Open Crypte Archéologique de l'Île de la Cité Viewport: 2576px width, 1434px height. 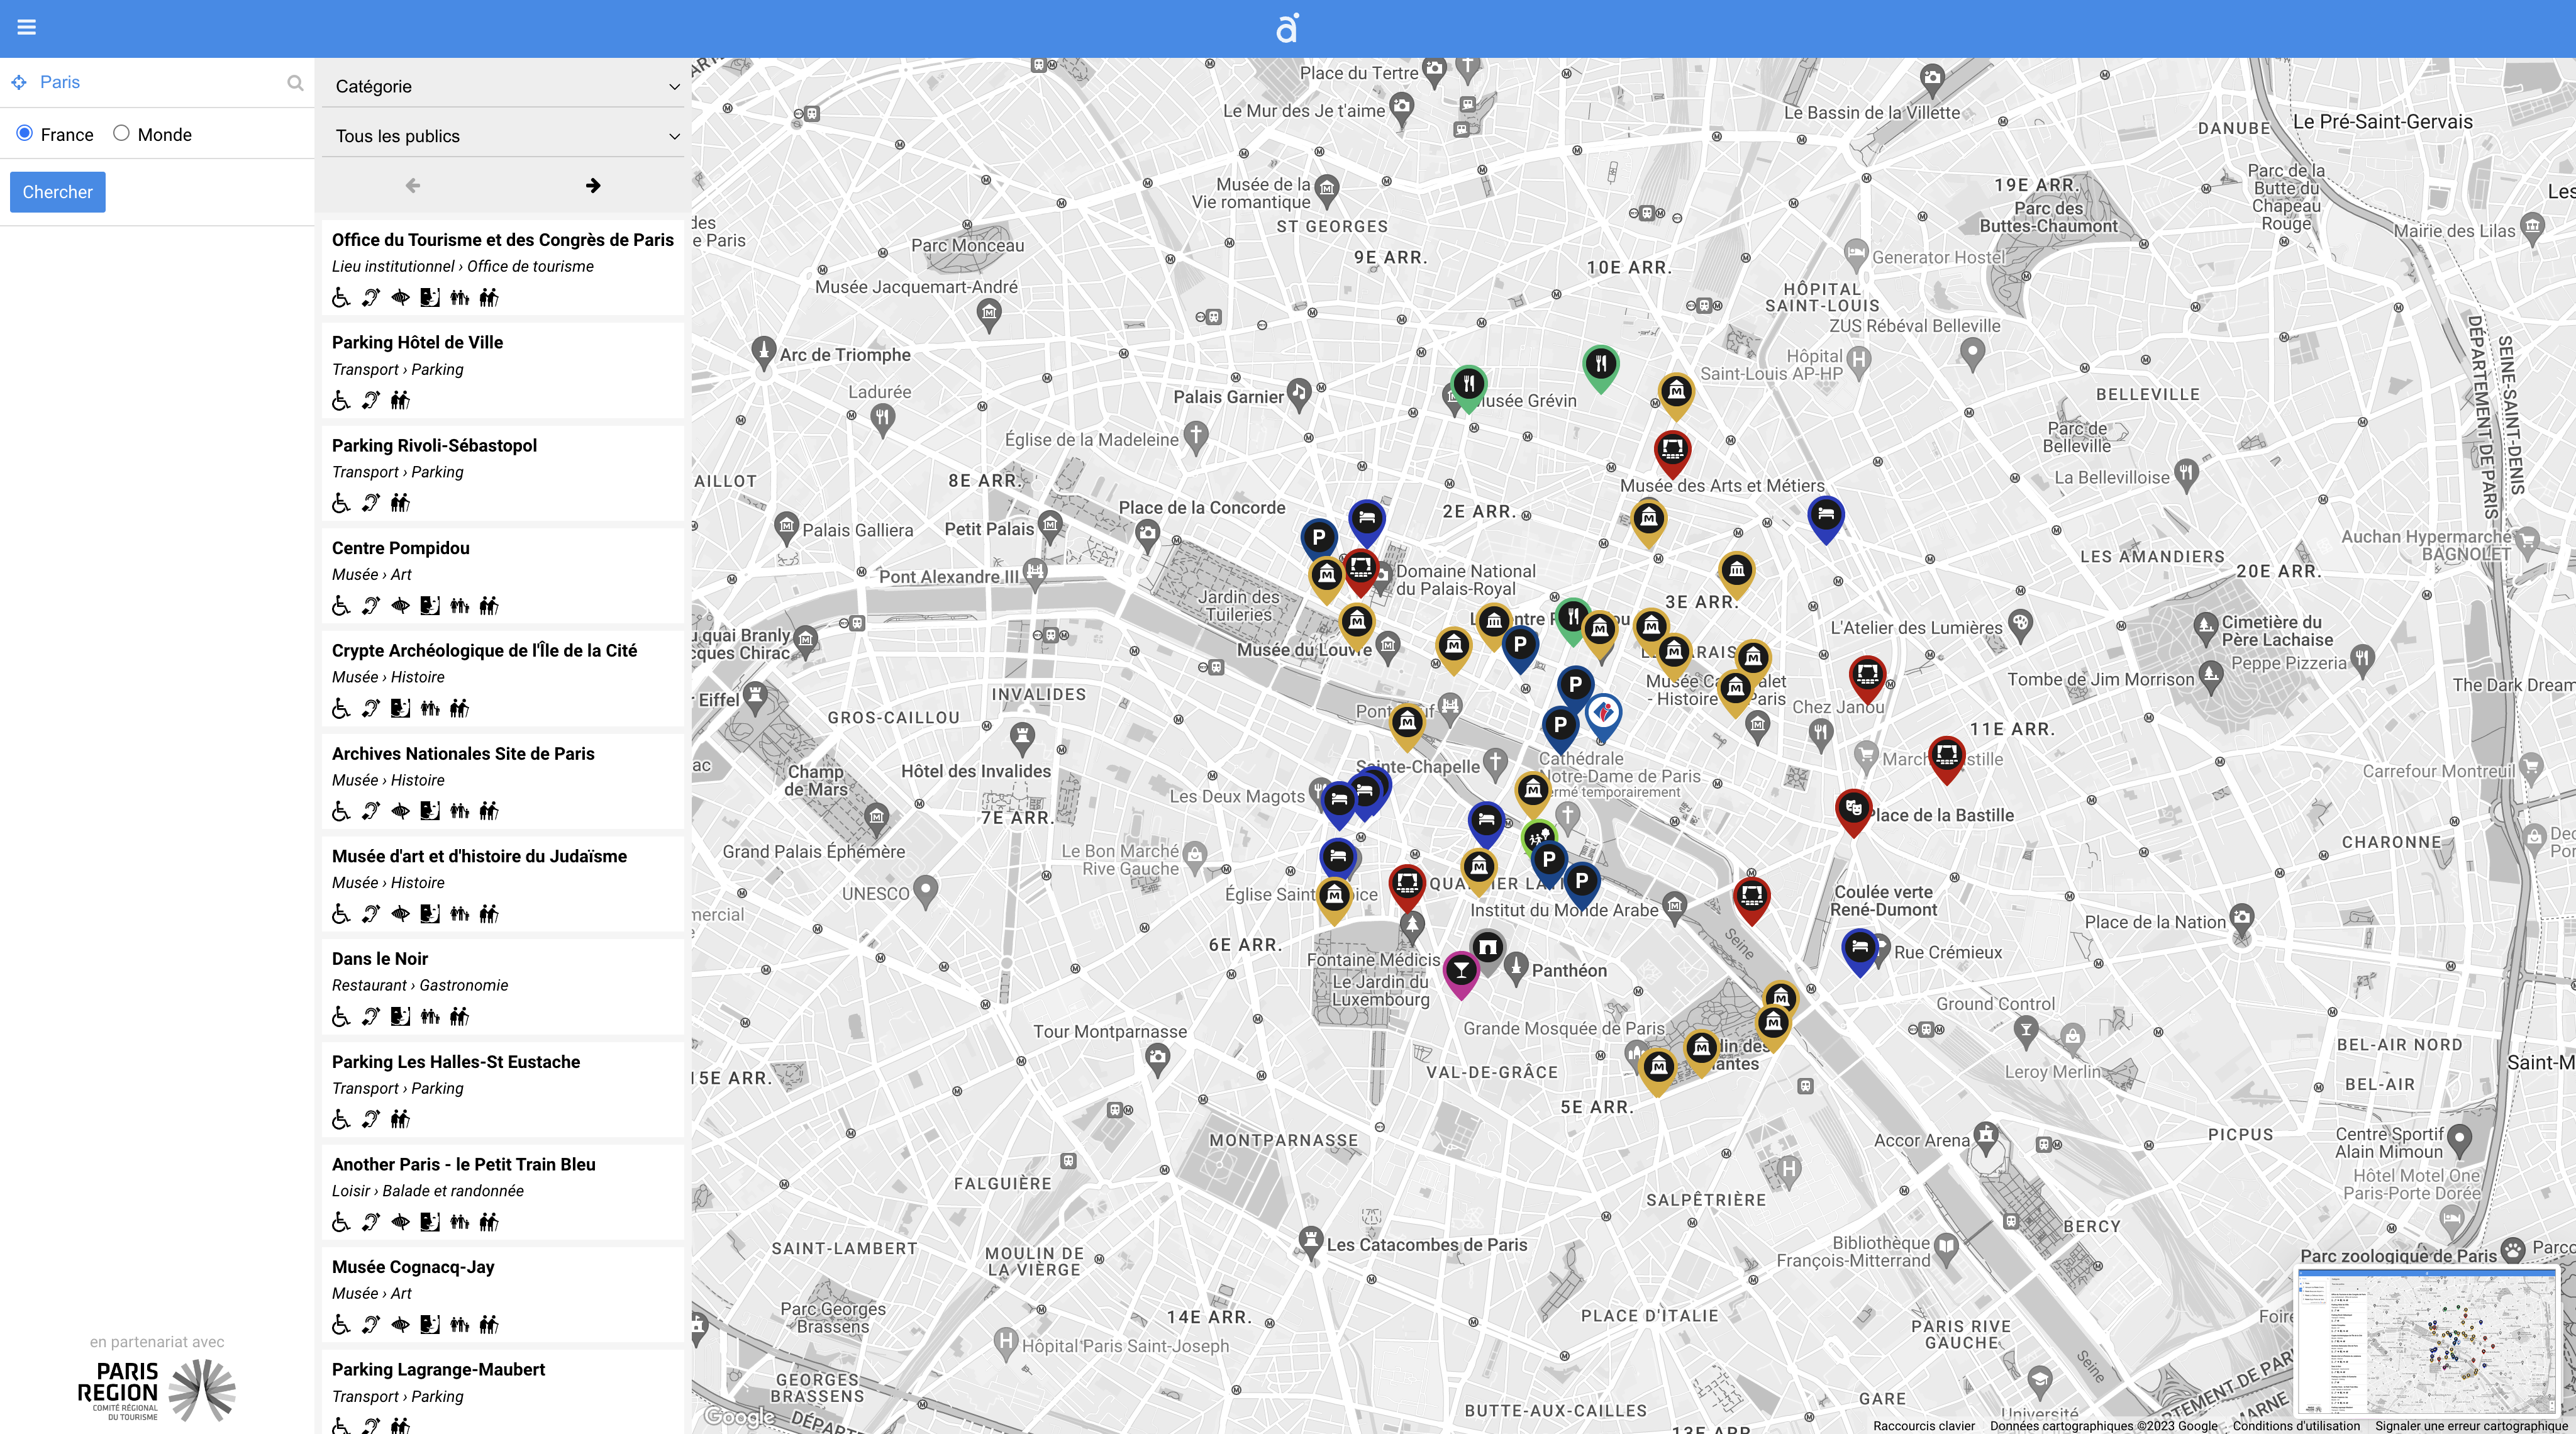click(503, 678)
